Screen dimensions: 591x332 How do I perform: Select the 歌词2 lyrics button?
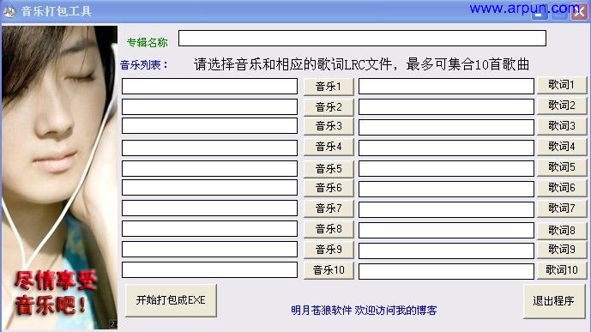[x=562, y=106]
